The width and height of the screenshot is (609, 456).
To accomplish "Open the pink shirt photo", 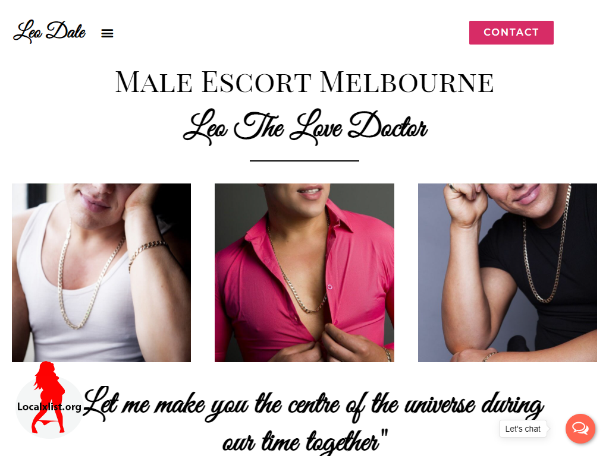I will (304, 273).
